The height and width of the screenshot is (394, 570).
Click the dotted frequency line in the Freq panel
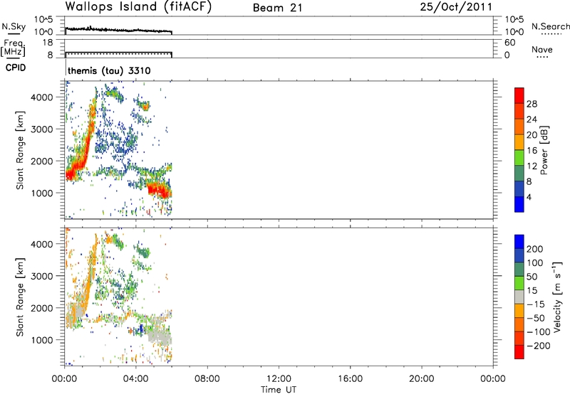point(118,53)
